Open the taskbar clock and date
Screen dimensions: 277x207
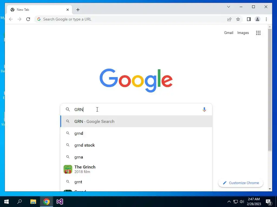[x=254, y=202]
